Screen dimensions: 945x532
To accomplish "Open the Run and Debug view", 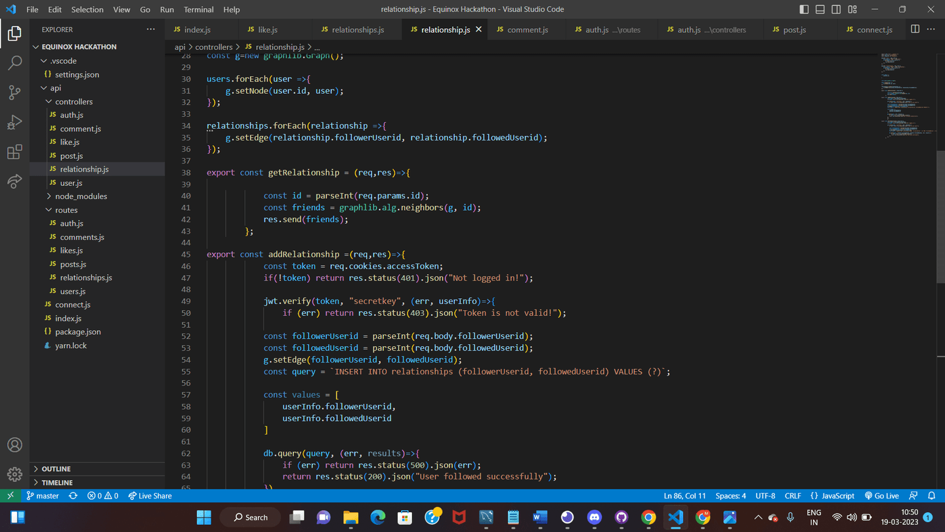I will 14,123.
